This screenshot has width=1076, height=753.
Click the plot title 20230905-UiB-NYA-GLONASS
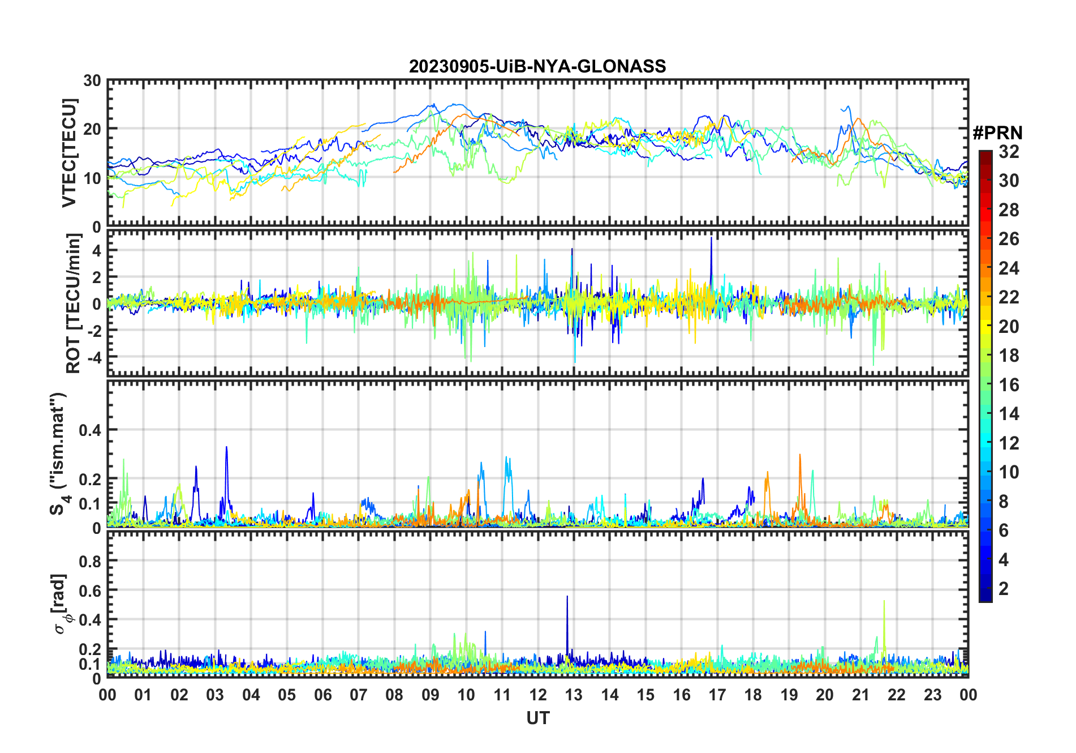point(537,67)
